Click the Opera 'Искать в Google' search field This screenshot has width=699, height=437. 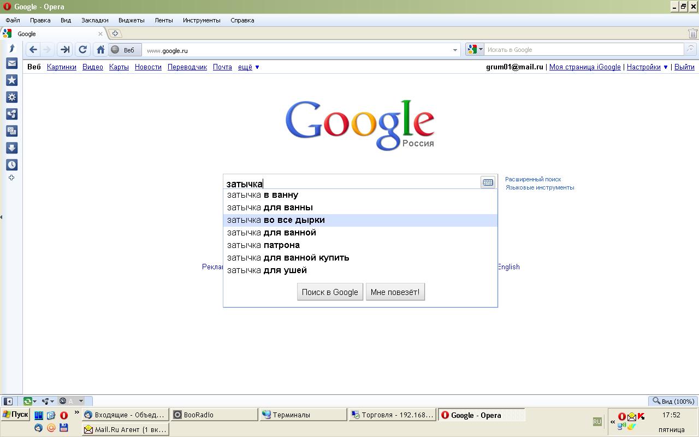pyautogui.click(x=584, y=50)
